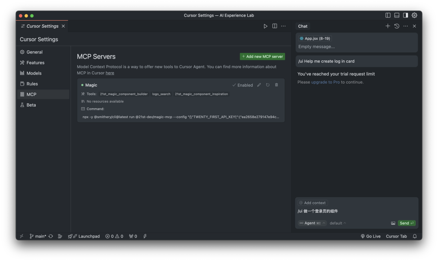Open remote window icon in status bar
The height and width of the screenshot is (261, 438).
tap(21, 236)
